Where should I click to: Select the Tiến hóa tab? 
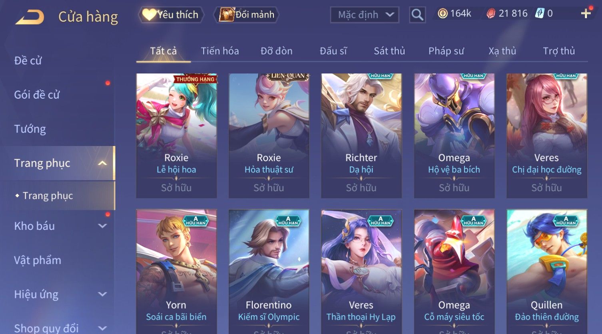pos(220,51)
